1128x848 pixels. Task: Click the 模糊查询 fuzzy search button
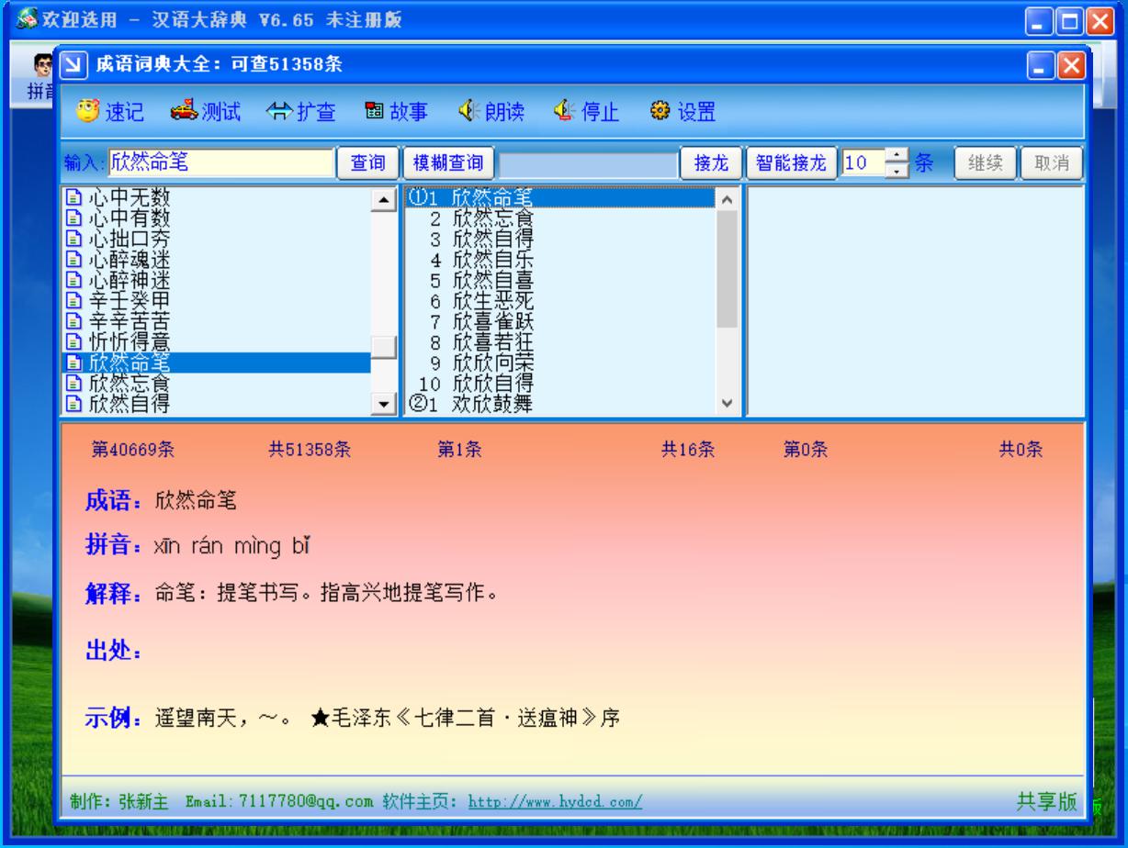click(x=448, y=163)
